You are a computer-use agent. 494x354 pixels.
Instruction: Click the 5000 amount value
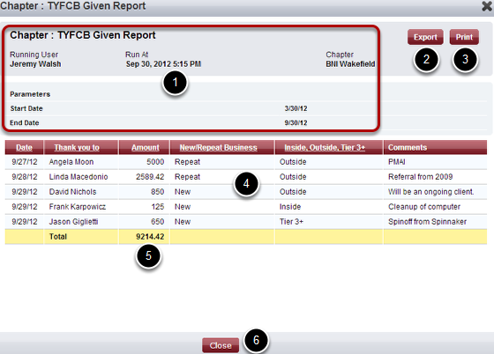(155, 162)
